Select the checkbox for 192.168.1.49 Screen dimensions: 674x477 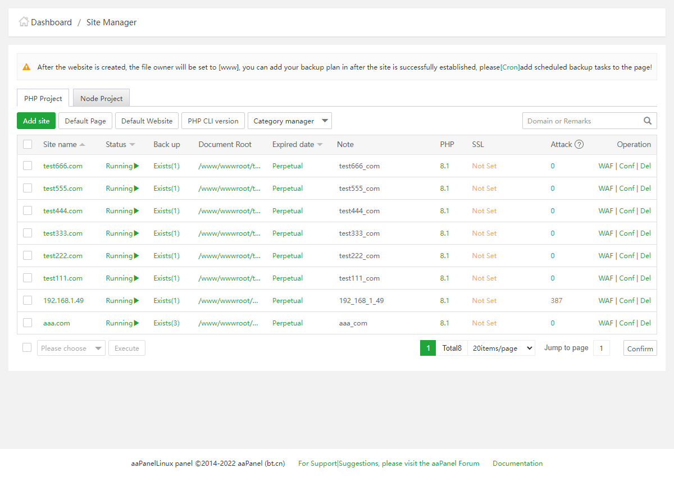pos(28,300)
